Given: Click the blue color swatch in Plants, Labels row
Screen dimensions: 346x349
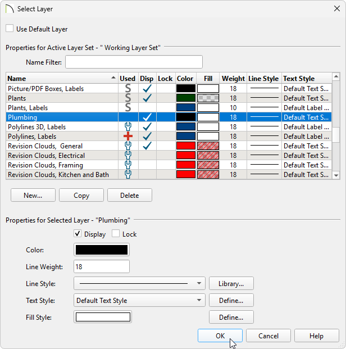Looking at the screenshot, I should click(186, 107).
